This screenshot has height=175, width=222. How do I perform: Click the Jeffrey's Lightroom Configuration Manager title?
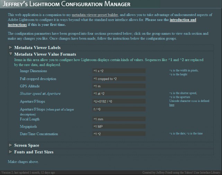coord(66,4)
